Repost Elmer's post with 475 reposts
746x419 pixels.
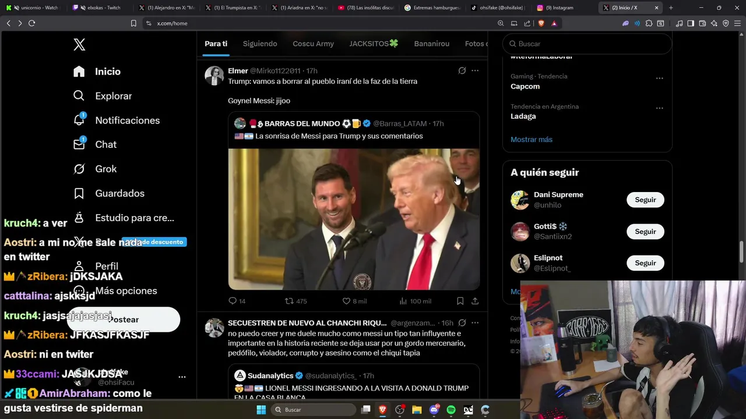click(x=295, y=301)
